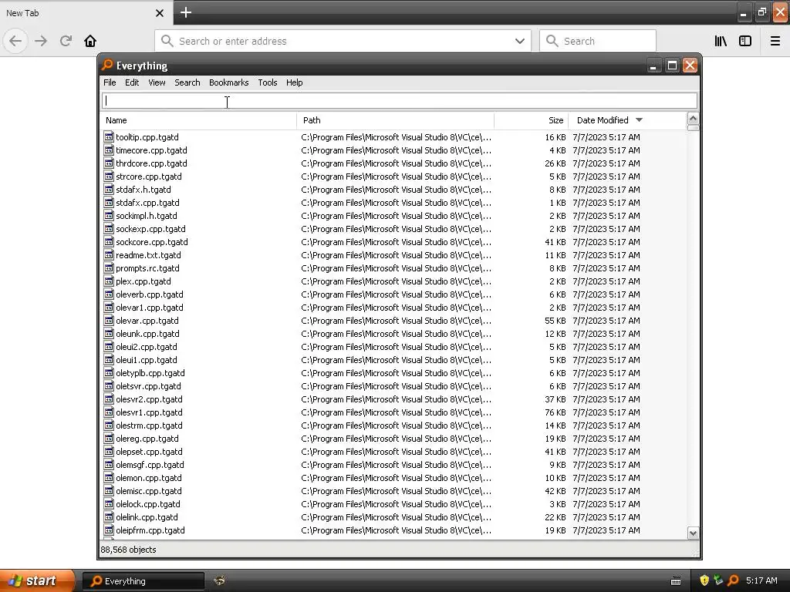Open the Bookmarks menu
The image size is (790, 592).
coord(228,82)
